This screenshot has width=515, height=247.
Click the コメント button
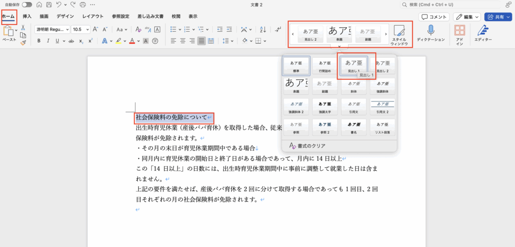click(x=434, y=17)
